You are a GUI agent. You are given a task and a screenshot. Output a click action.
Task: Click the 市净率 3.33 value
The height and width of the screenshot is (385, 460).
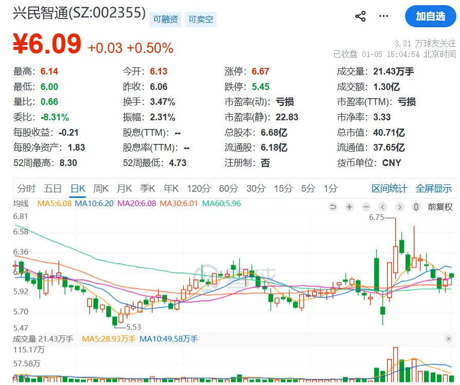tap(382, 117)
